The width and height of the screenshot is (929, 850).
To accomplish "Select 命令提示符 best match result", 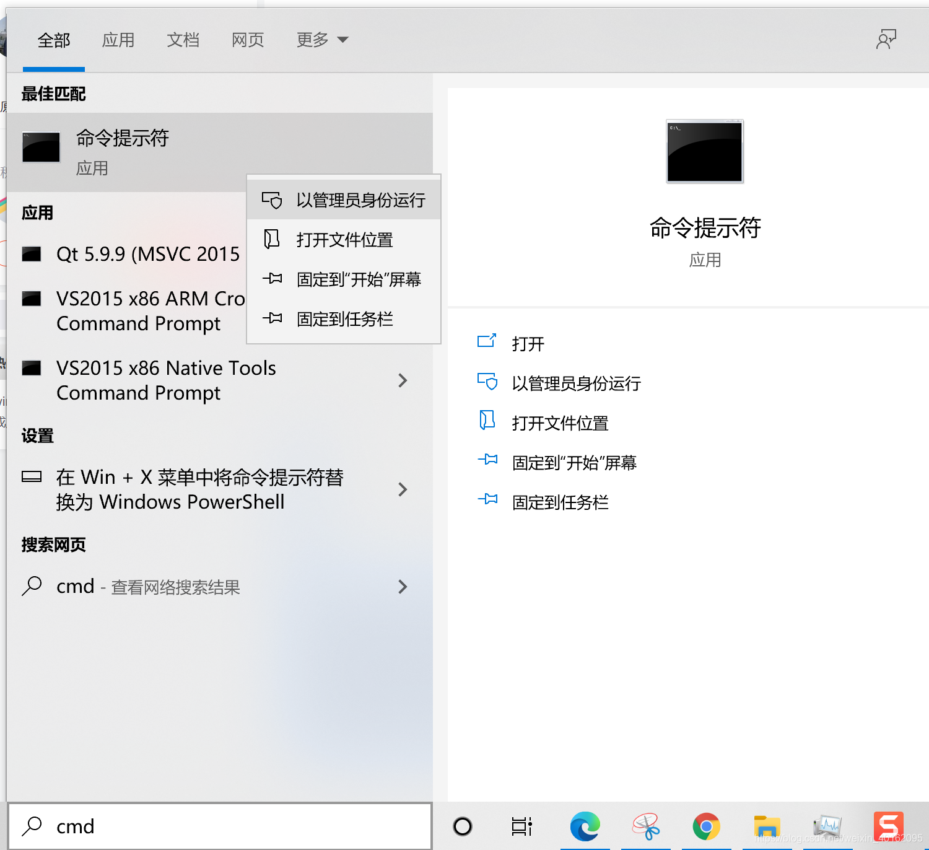I will 220,152.
